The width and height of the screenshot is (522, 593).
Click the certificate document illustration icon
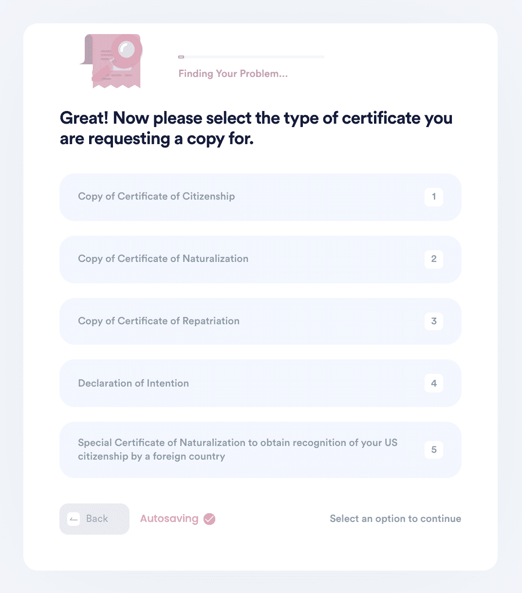pos(111,61)
